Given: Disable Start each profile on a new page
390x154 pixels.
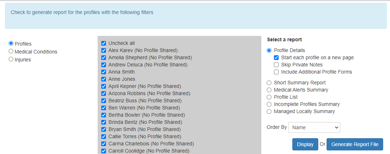Looking at the screenshot, I should point(276,57).
